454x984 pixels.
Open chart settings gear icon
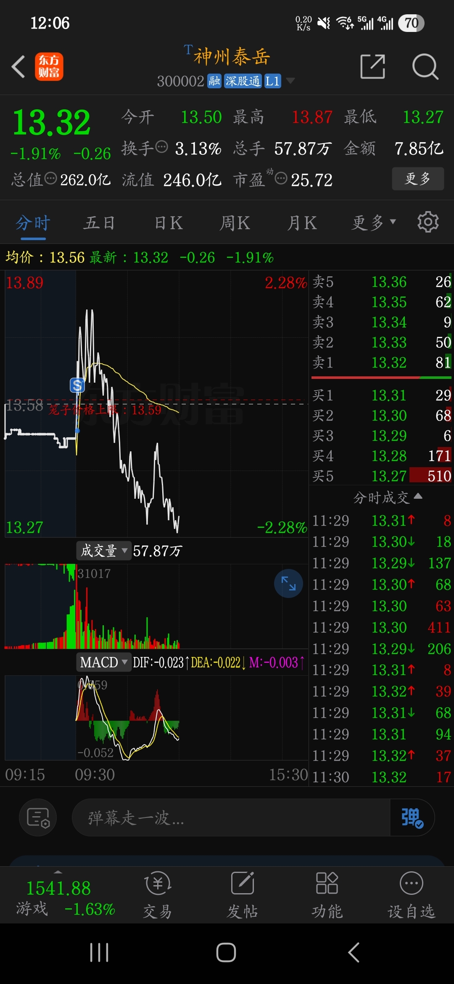pyautogui.click(x=428, y=222)
